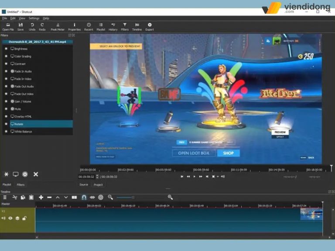
Task: Show audio filters disc icon
Action: click(x=25, y=174)
